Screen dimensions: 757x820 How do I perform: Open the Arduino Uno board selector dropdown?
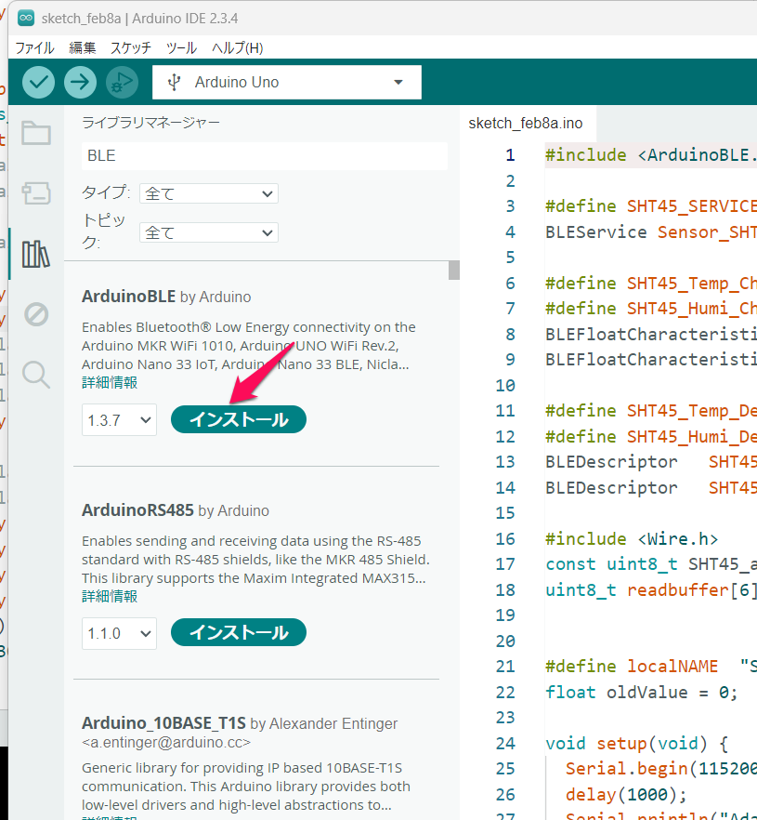[286, 82]
